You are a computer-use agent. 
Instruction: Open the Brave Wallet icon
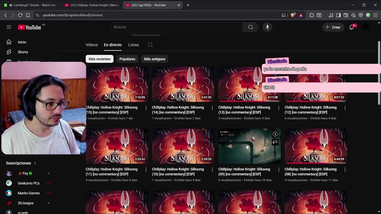pos(346,15)
